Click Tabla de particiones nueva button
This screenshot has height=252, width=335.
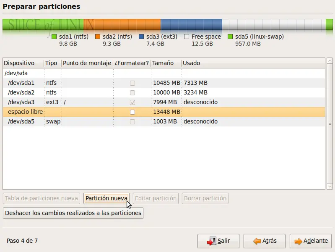click(42, 199)
